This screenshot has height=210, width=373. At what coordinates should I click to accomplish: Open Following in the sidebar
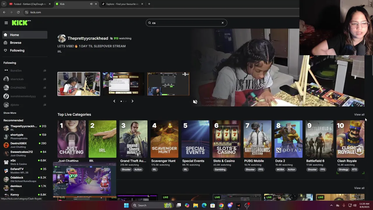click(25, 50)
